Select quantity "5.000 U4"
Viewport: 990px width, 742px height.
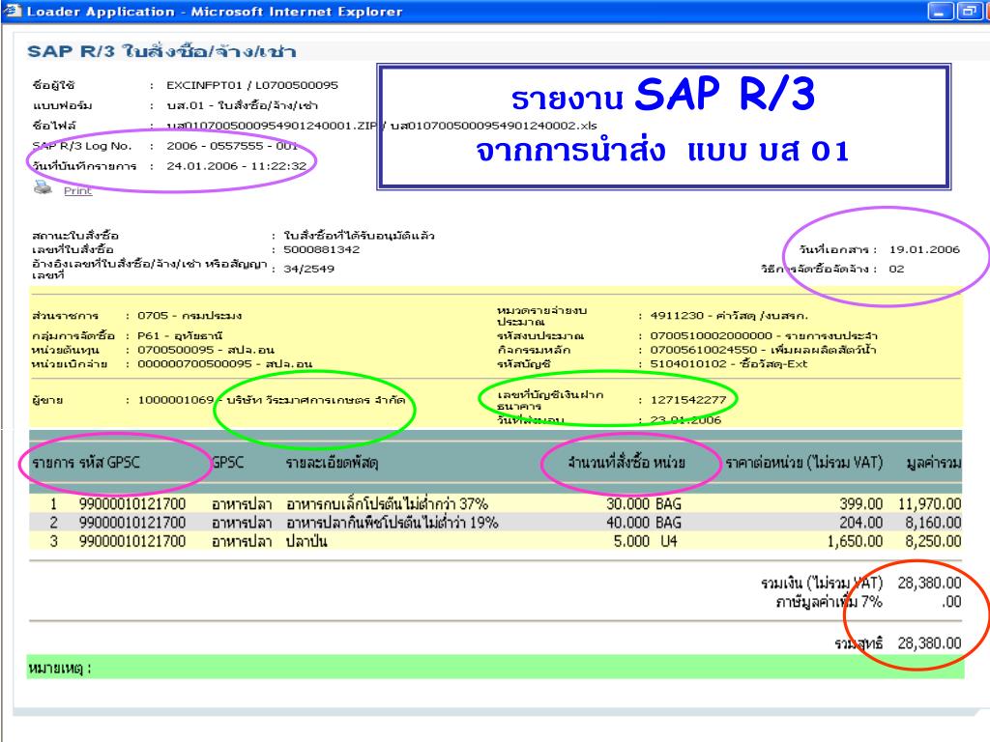(x=645, y=541)
